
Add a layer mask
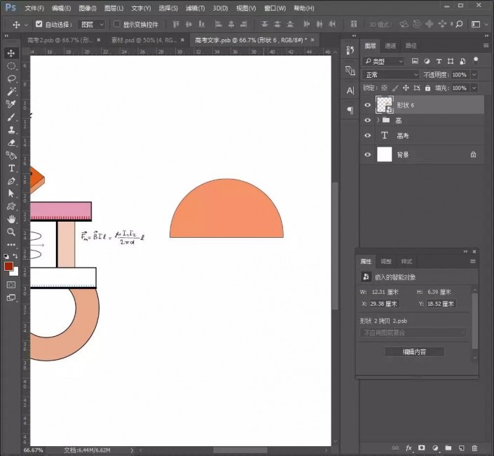pyautogui.click(x=422, y=448)
